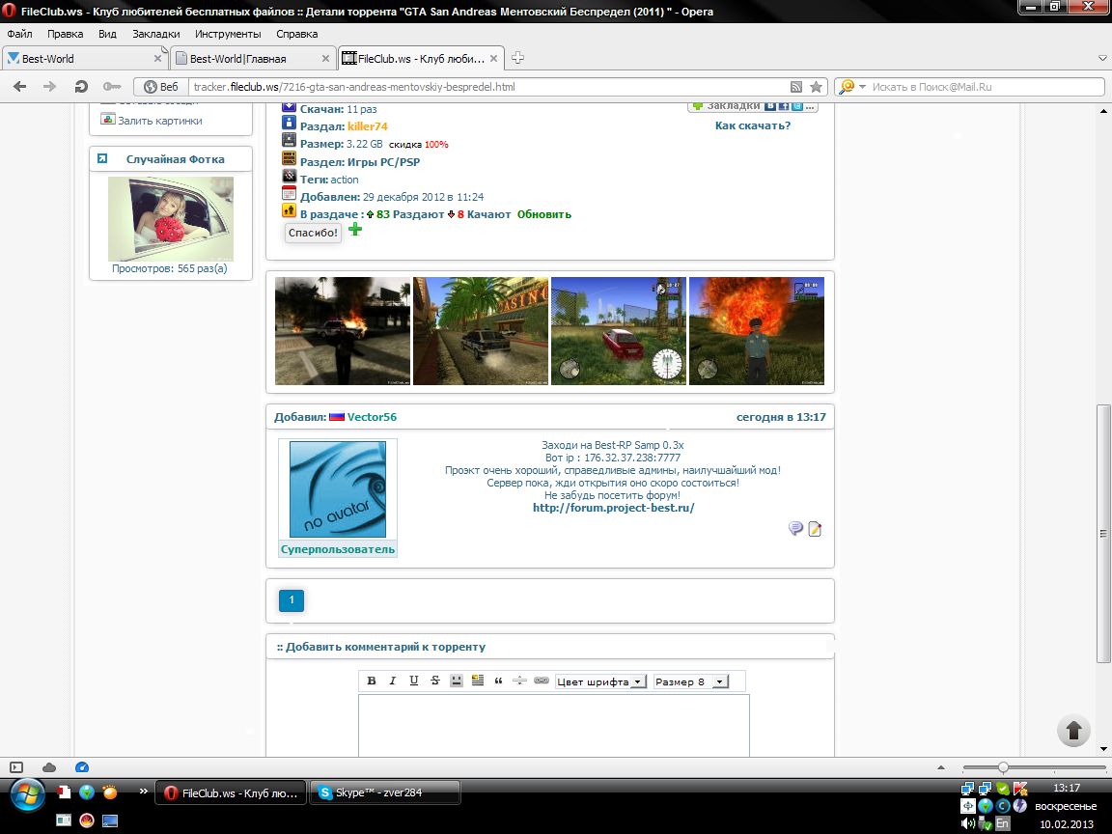
Task: Open the Windows Start orb
Action: pos(27,794)
